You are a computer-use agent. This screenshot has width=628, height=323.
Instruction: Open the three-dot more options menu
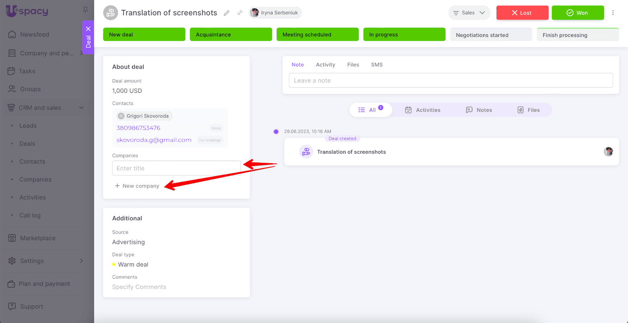click(613, 13)
